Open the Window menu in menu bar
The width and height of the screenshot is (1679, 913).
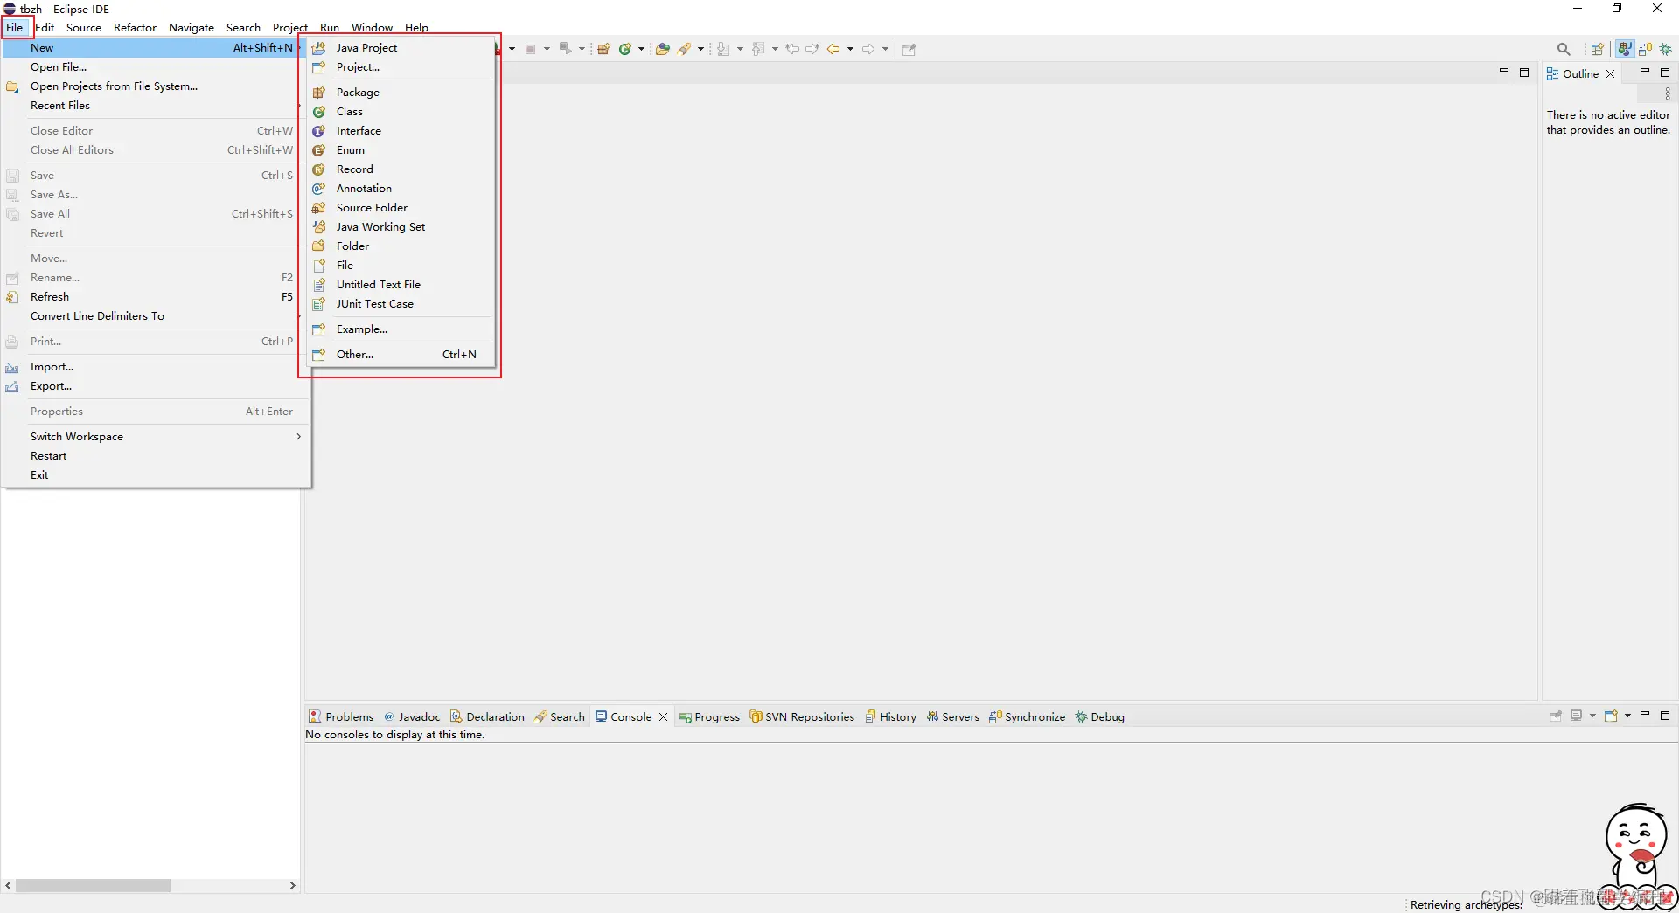click(372, 27)
